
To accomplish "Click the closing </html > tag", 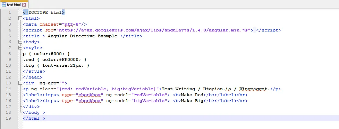I will [34, 118].
